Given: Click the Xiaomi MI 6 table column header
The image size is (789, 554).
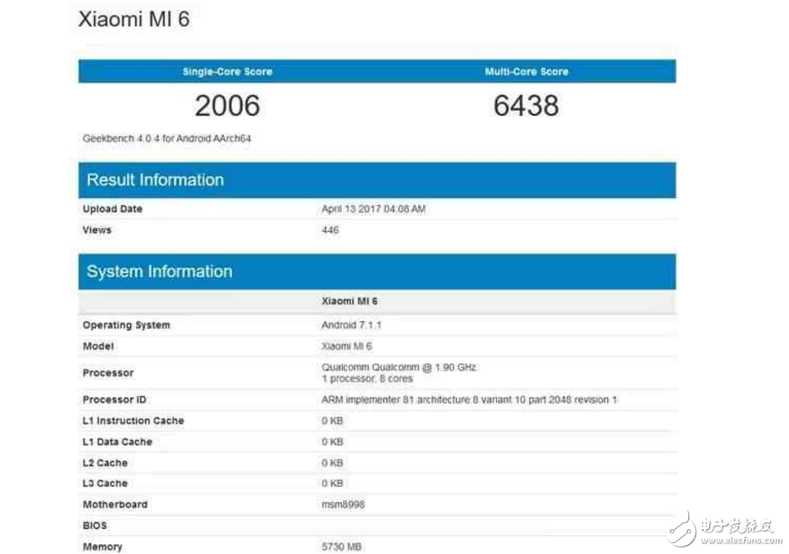Looking at the screenshot, I should (x=349, y=301).
